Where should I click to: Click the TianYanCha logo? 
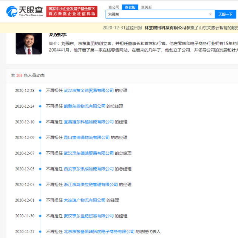pyautogui.click(x=25, y=11)
